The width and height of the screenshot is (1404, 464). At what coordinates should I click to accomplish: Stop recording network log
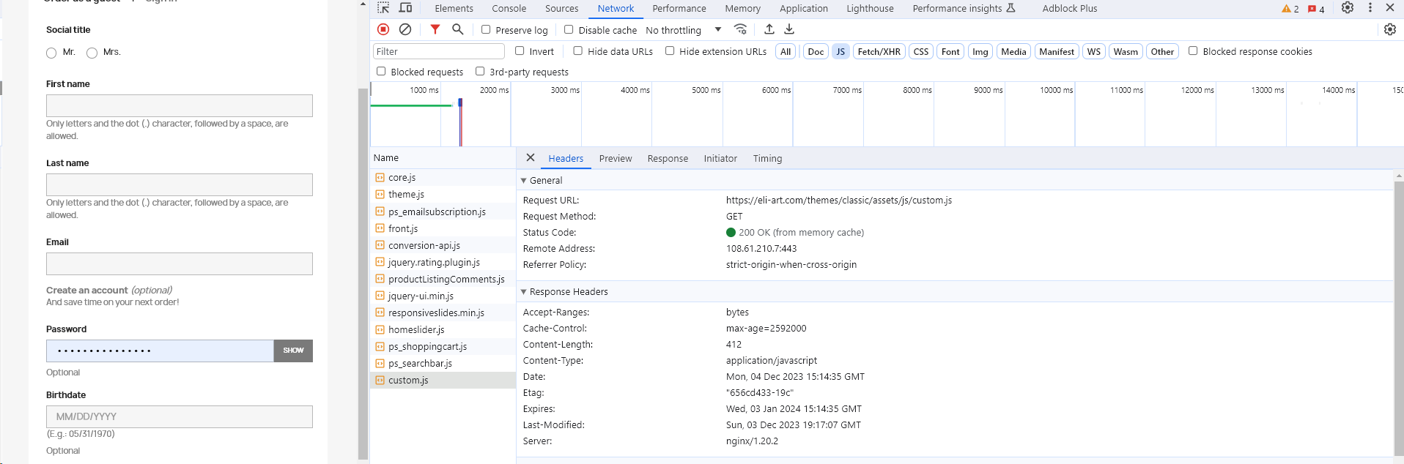383,29
